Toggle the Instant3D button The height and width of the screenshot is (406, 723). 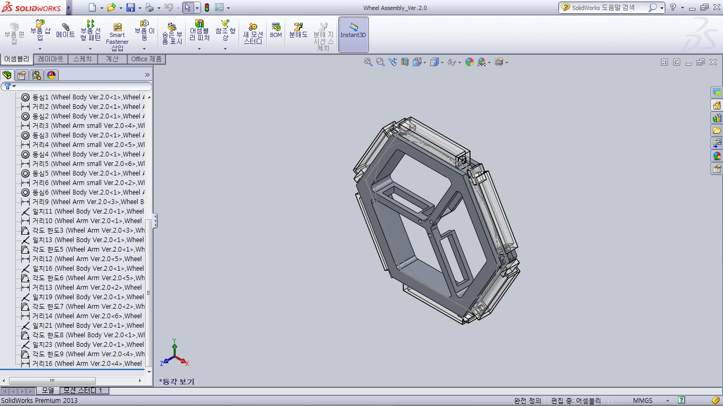pos(353,31)
